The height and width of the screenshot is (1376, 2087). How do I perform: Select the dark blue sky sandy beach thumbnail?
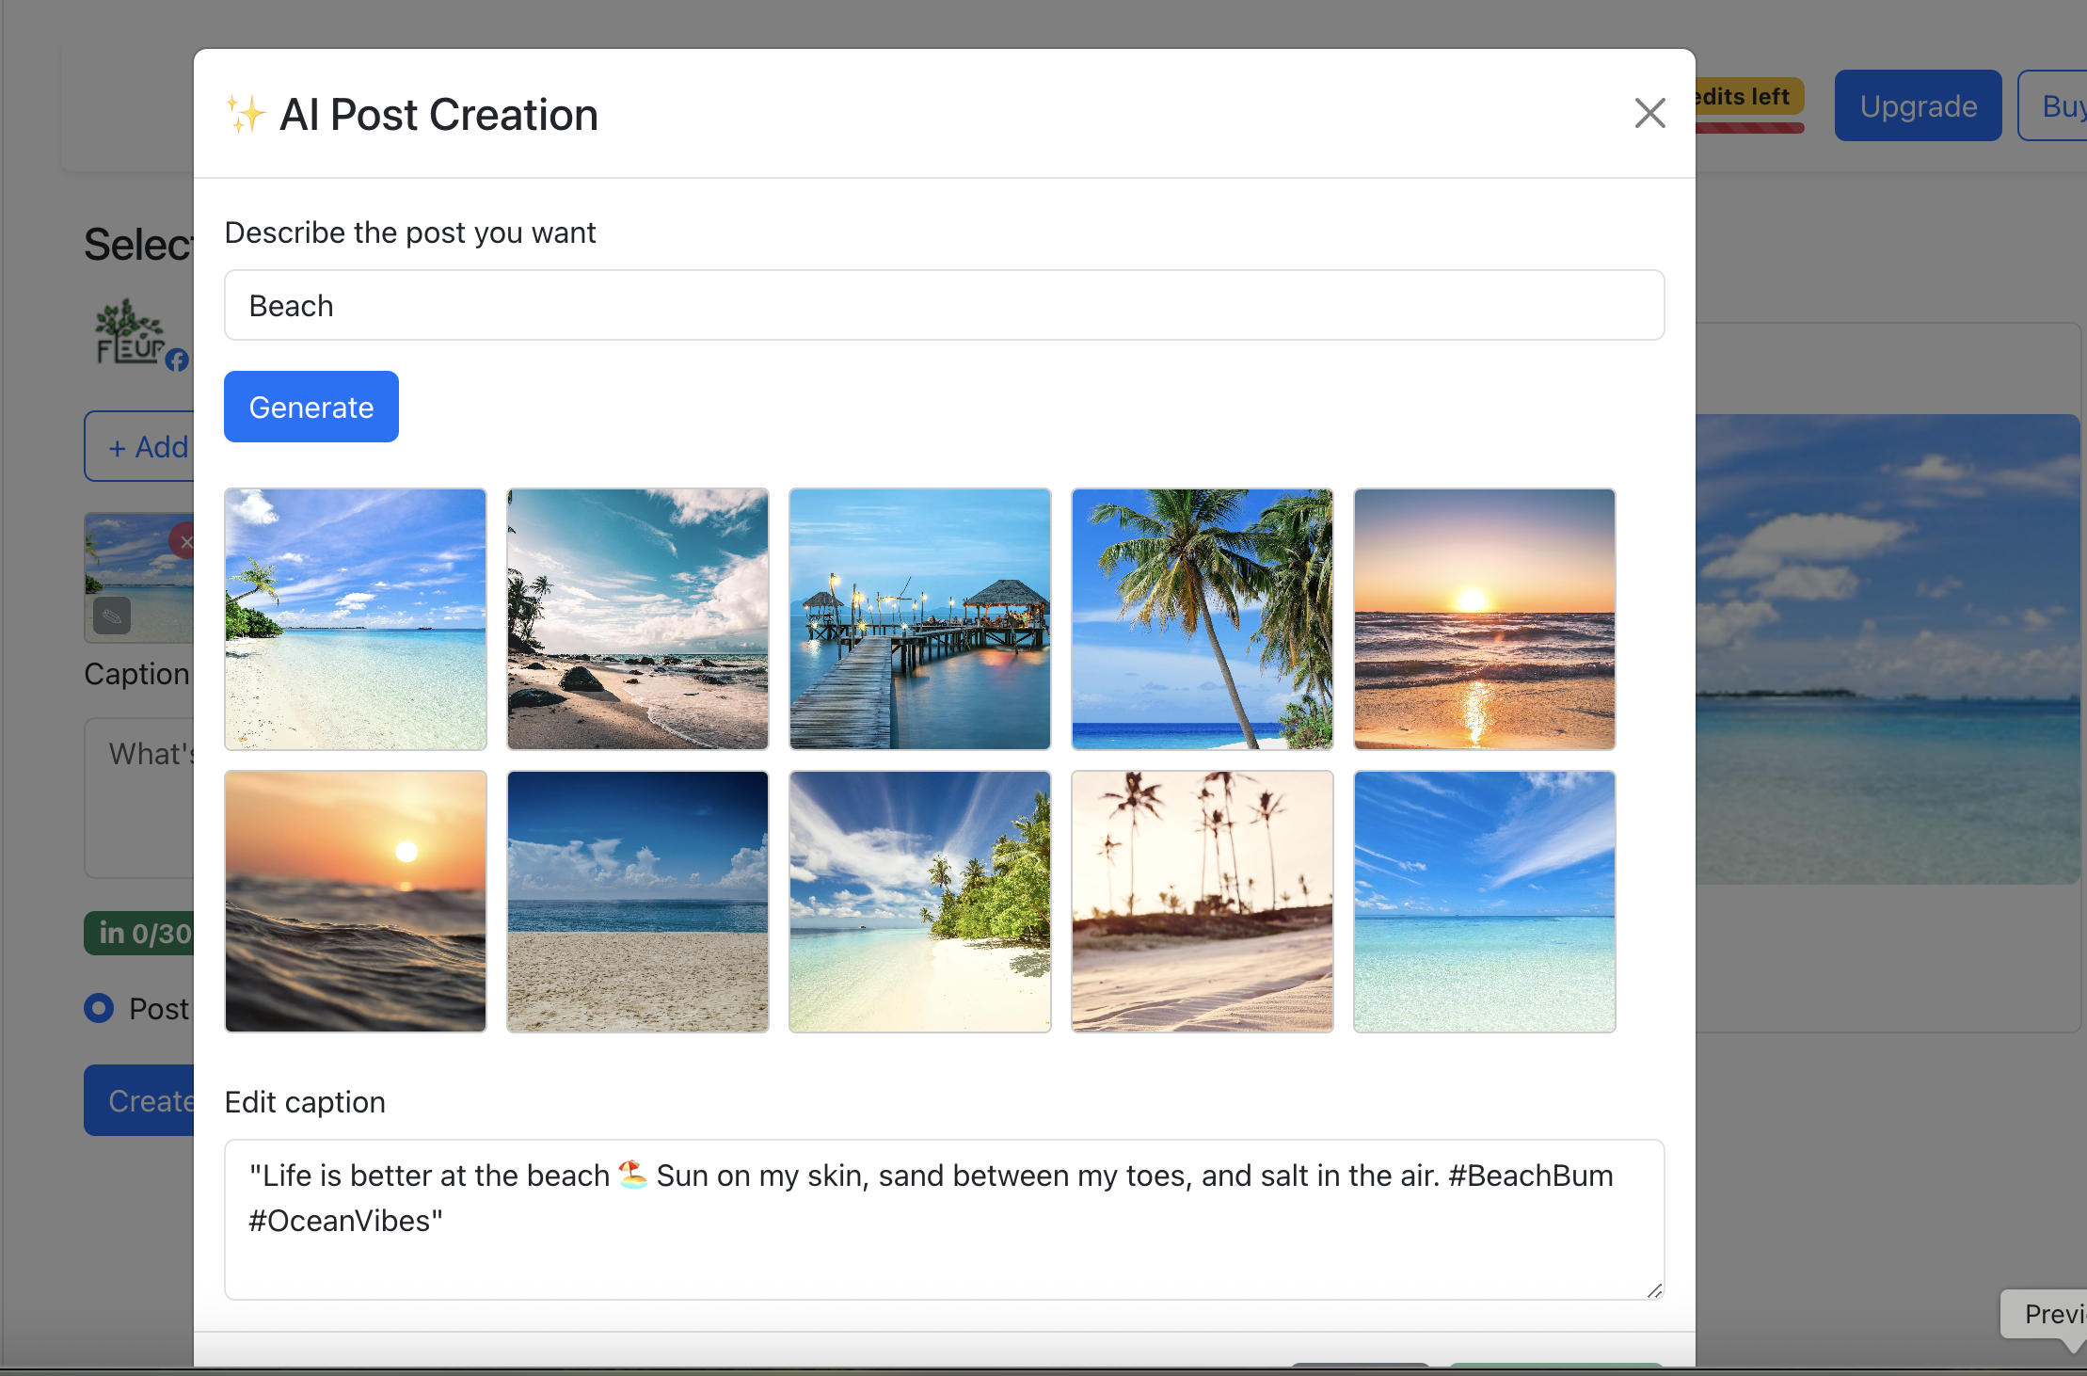pos(638,902)
